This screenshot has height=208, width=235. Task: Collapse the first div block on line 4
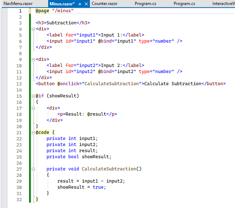click(33, 29)
